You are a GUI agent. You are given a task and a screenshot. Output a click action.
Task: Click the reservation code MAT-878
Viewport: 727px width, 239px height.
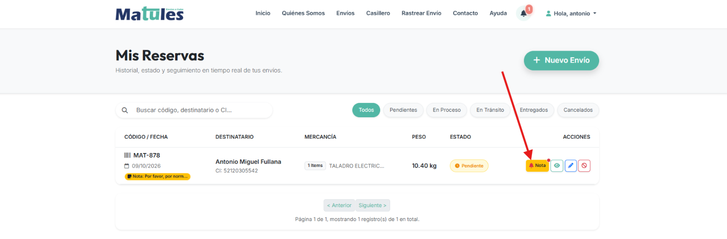(x=146, y=155)
